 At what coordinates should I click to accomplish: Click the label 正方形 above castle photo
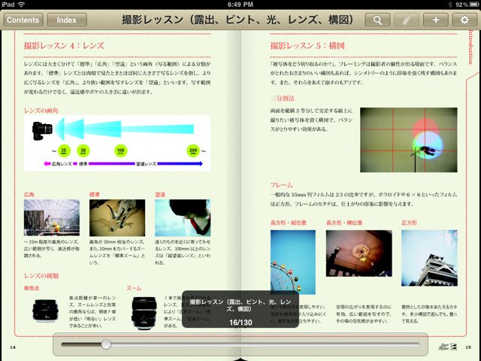tap(409, 223)
